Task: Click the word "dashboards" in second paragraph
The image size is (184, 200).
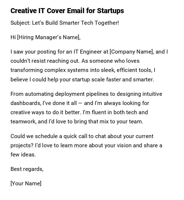Action: (25, 103)
